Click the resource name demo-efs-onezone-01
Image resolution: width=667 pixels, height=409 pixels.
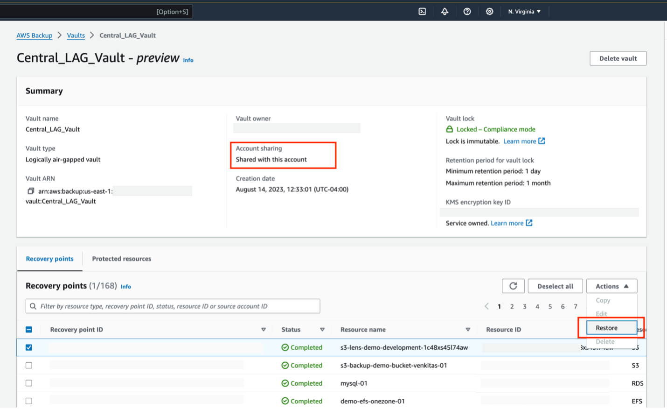pyautogui.click(x=373, y=401)
